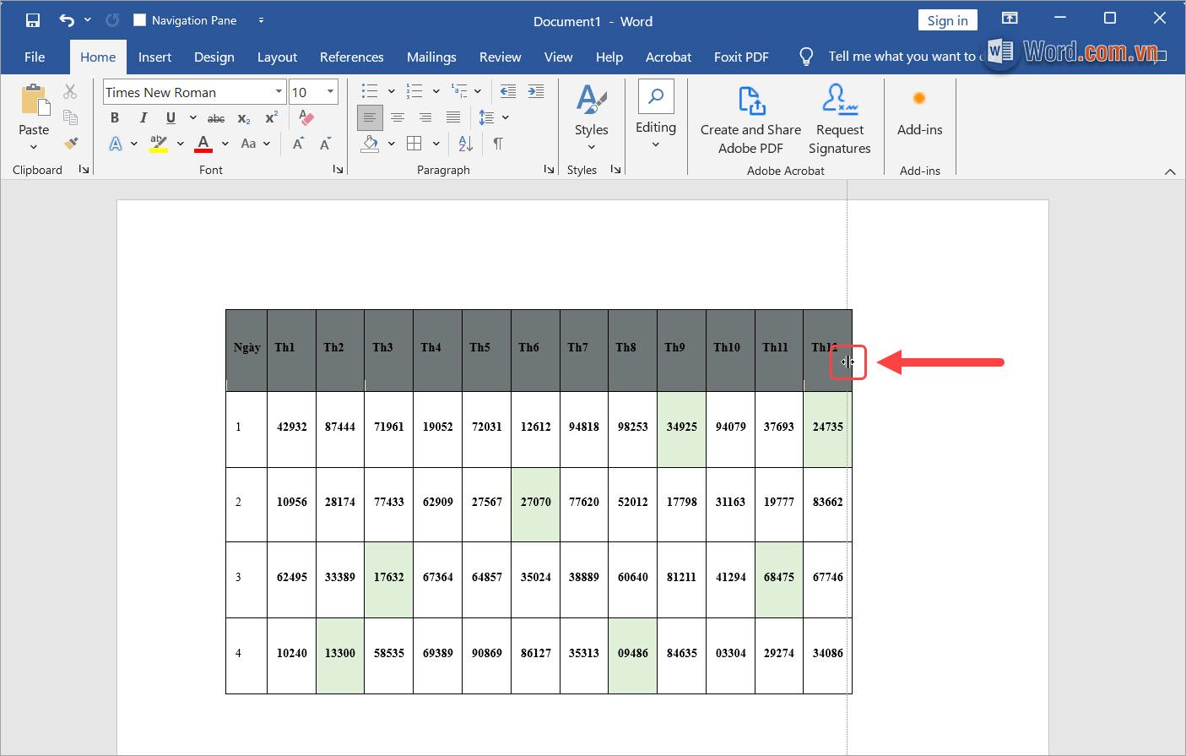
Task: Click the Sign in button
Action: [x=947, y=20]
